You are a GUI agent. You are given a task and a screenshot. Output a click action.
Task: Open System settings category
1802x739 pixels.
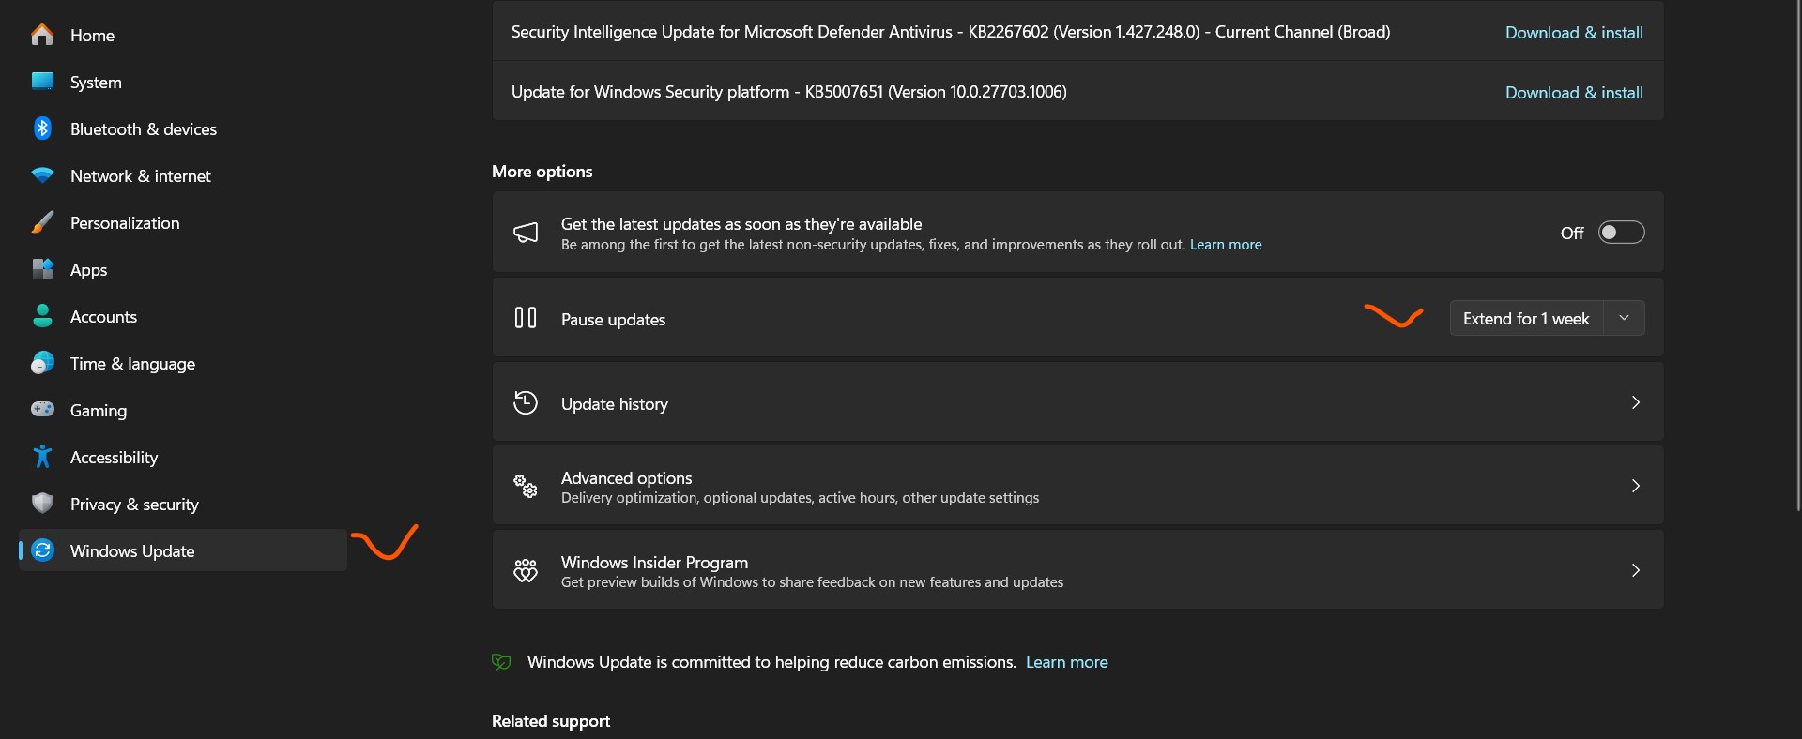[183, 82]
